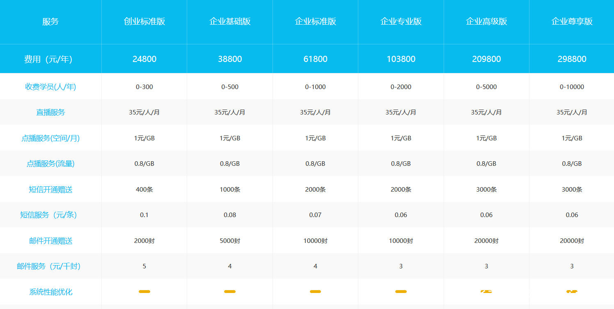The width and height of the screenshot is (614, 309).
Task: Click email price 4 under 企业基础版
Action: 230,266
